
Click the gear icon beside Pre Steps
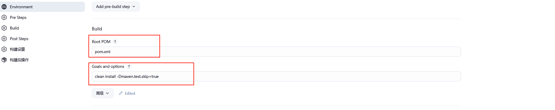pyautogui.click(x=4, y=17)
